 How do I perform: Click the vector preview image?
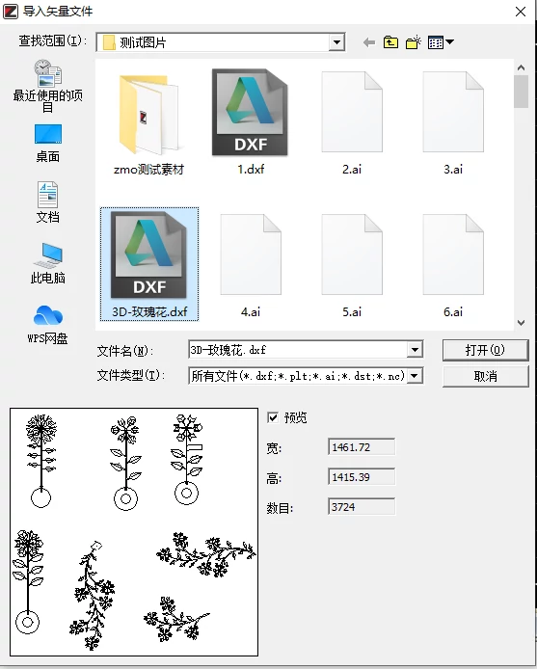[134, 532]
